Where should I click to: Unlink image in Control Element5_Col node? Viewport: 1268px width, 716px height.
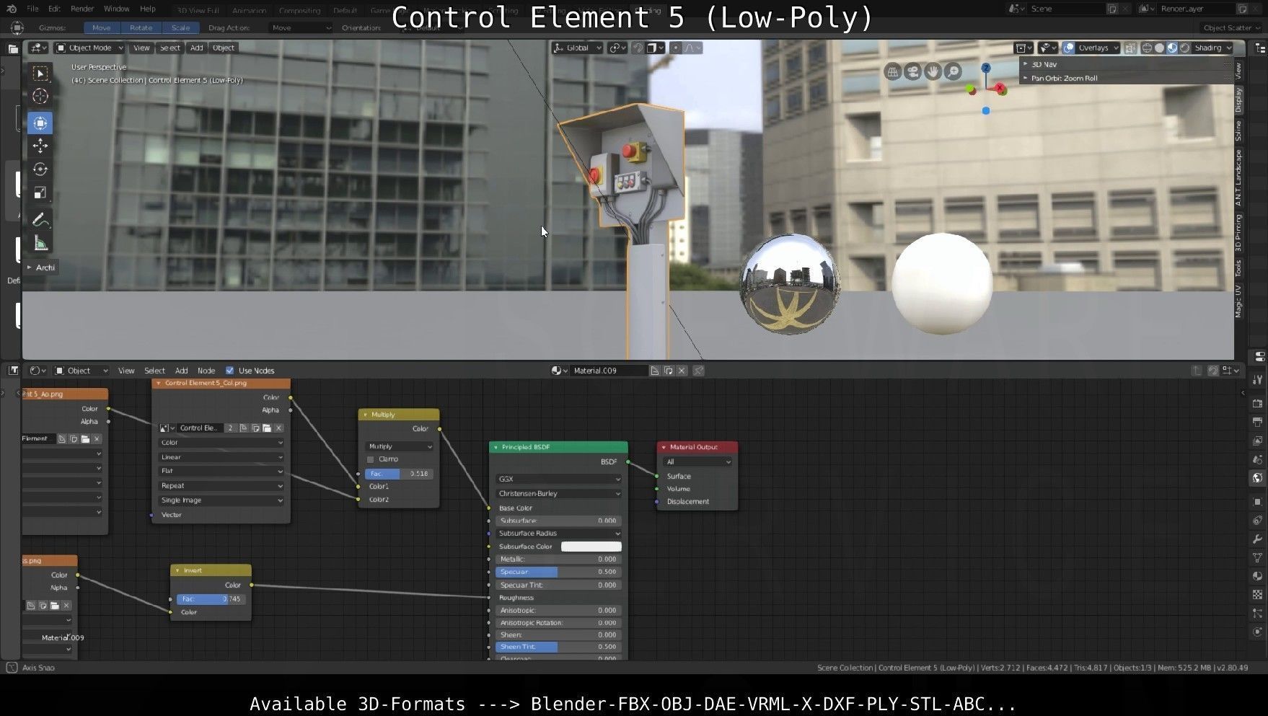tap(279, 428)
